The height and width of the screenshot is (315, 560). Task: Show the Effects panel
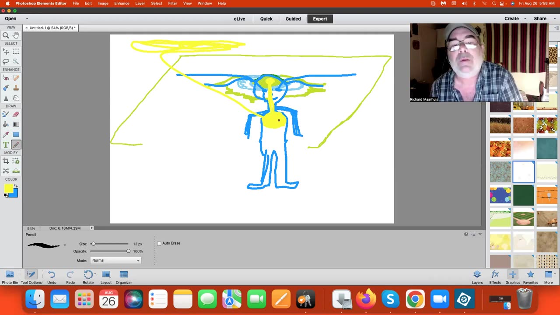(495, 277)
